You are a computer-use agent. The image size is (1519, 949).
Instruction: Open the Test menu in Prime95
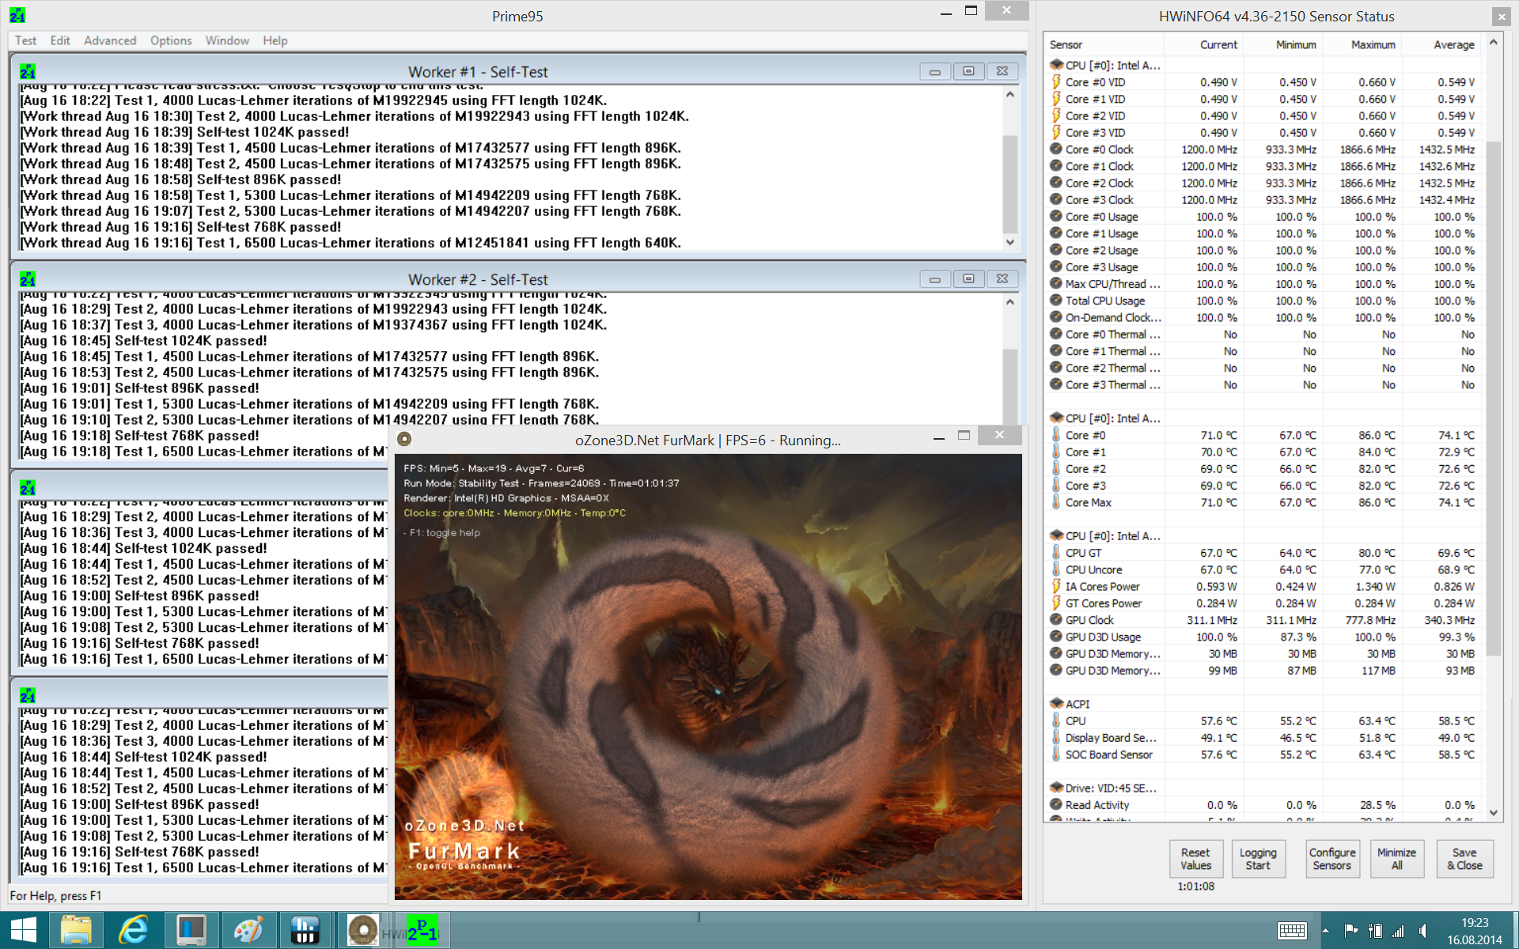[25, 40]
